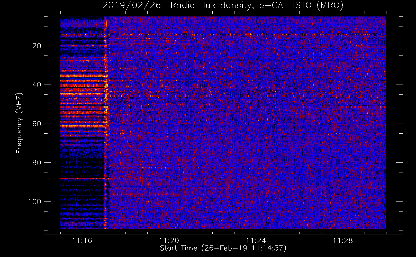416x257 pixels.
Task: Click the 11:24 time axis tick label
Action: click(256, 241)
